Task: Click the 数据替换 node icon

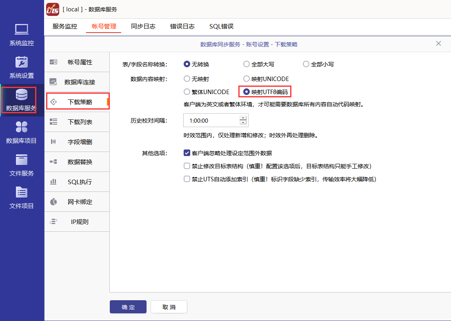Action: [x=53, y=162]
